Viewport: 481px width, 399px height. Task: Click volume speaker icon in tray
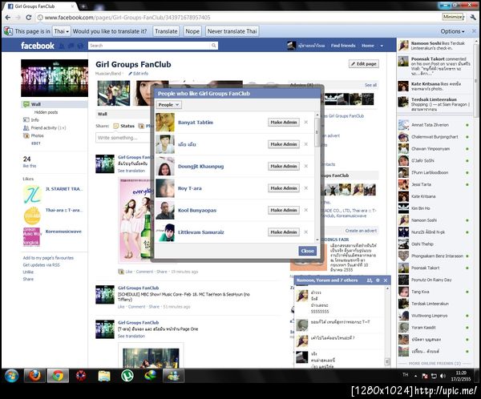[x=443, y=376]
